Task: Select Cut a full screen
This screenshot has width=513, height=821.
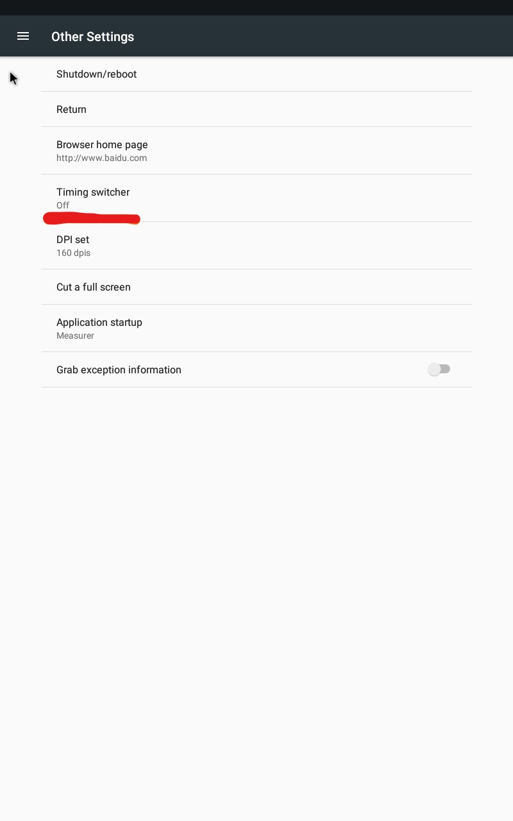Action: (256, 287)
